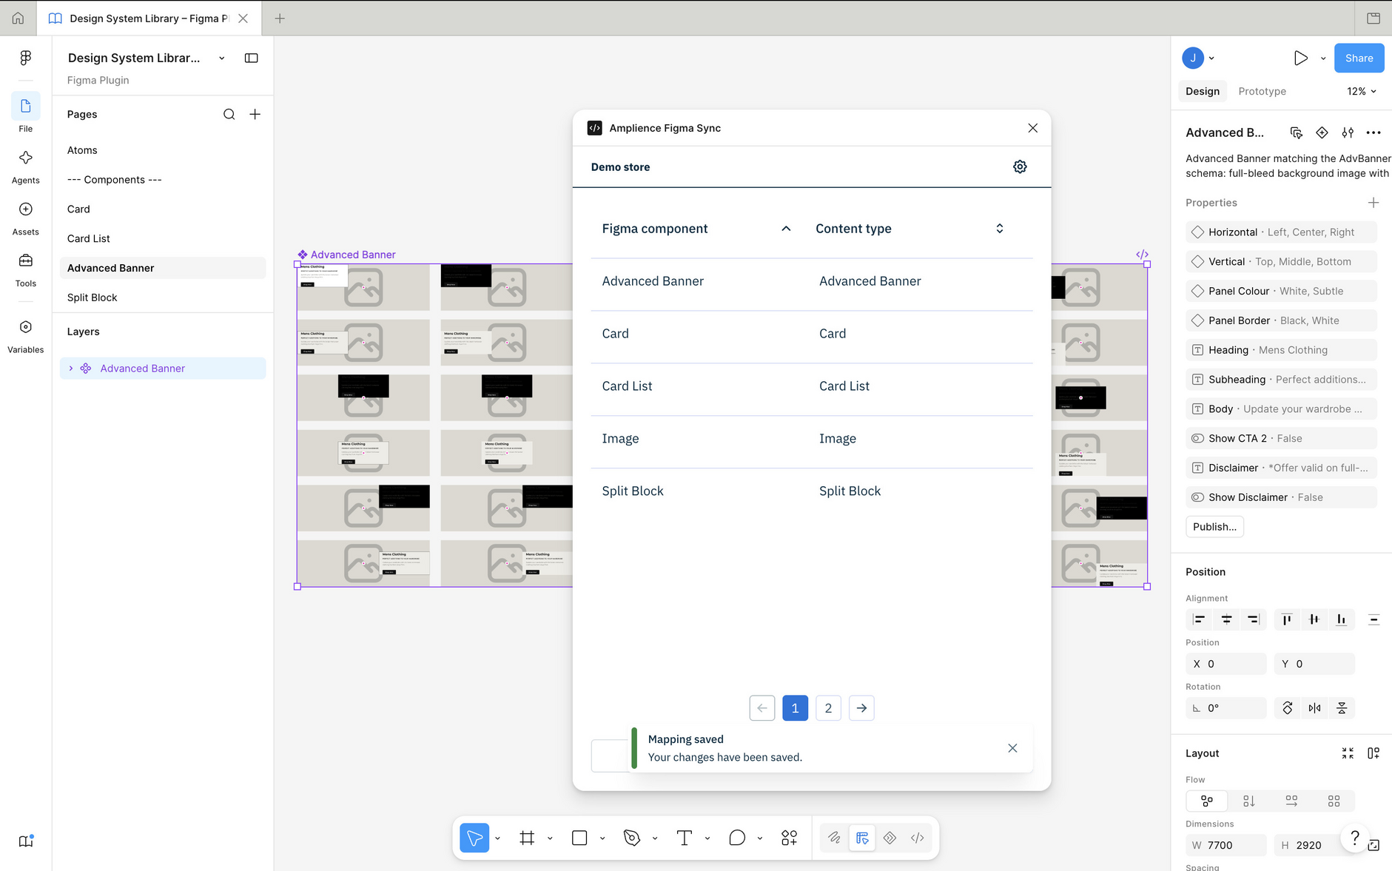Screen dimensions: 1392x871
Task: Search pages with the magnifier icon
Action: (229, 114)
